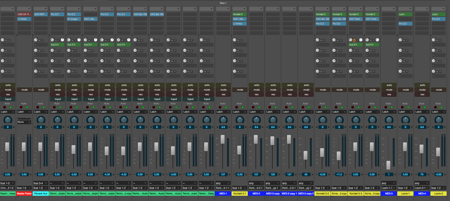Screen dimensions: 450x201
Task: Click first send P pre-fader icon on Kontakt 5-3
Action: [357, 40]
